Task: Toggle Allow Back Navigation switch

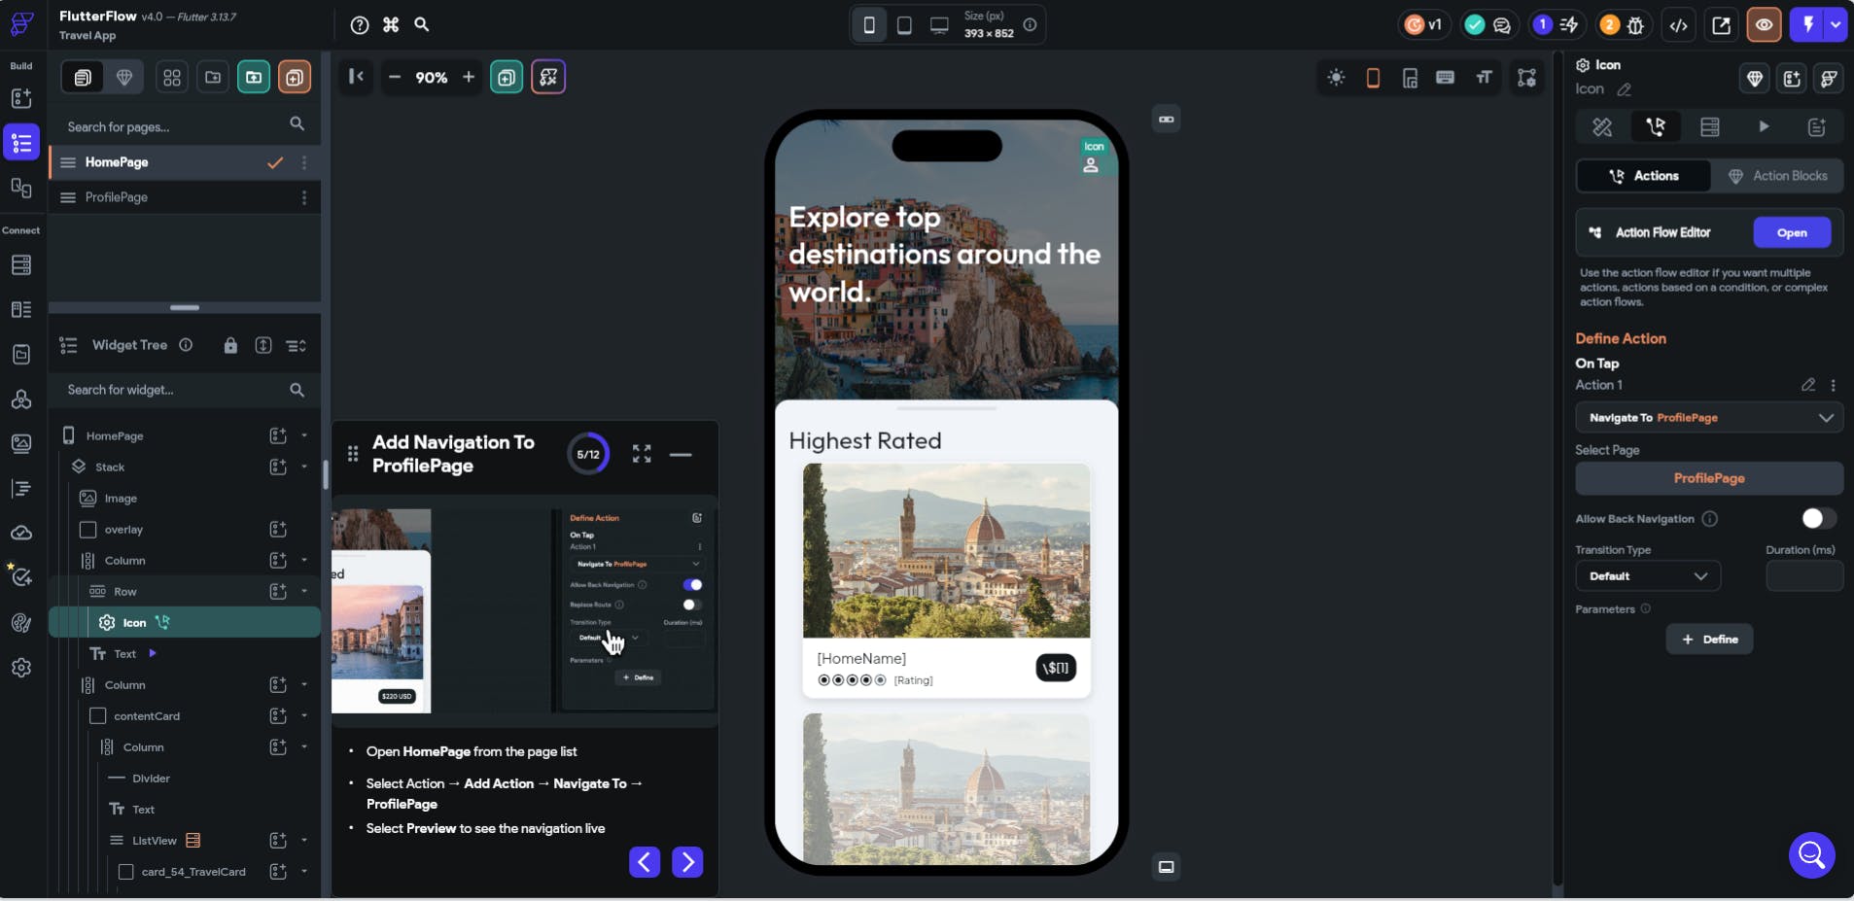Action: point(1818,518)
